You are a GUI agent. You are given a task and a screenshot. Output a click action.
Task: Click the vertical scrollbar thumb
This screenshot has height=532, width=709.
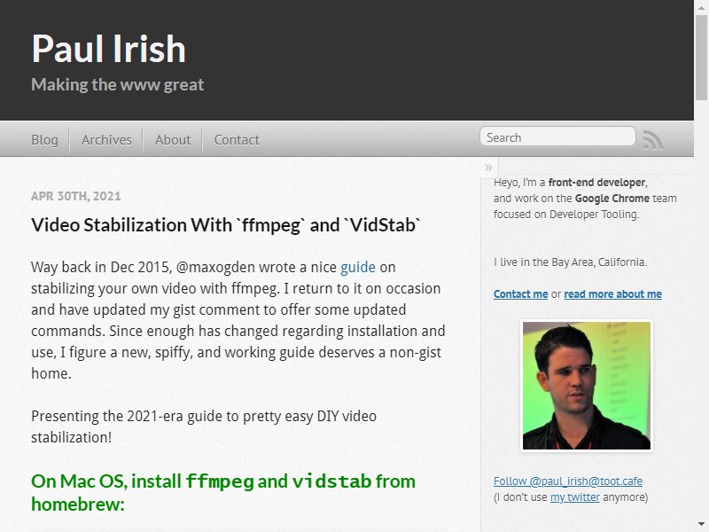701,58
